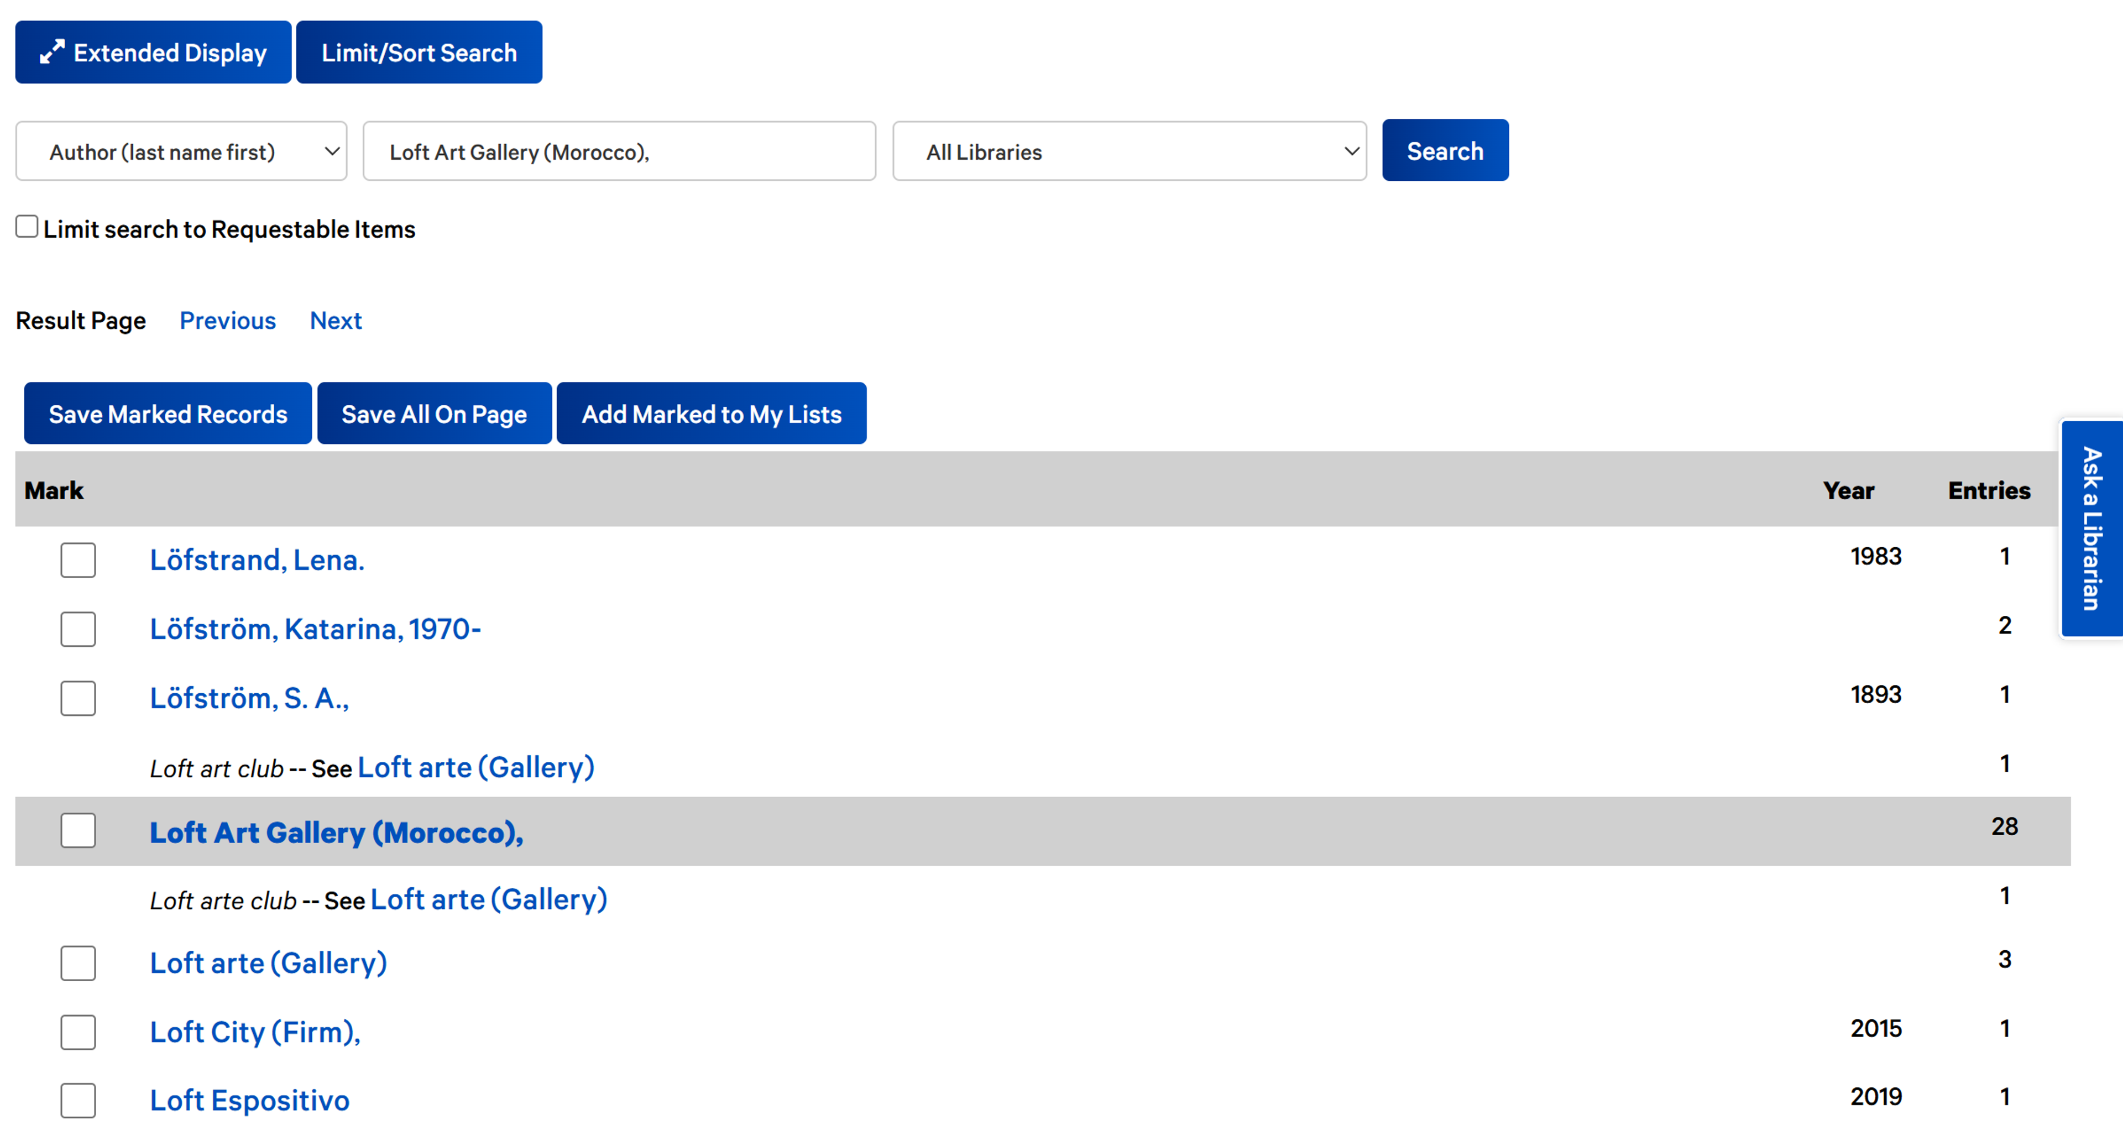This screenshot has height=1141, width=2123.
Task: Click the Result Page label
Action: [x=81, y=321]
